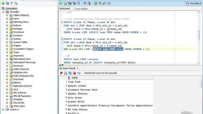Select Packages in the tree
This screenshot has height=114, width=203.
coord(18,29)
